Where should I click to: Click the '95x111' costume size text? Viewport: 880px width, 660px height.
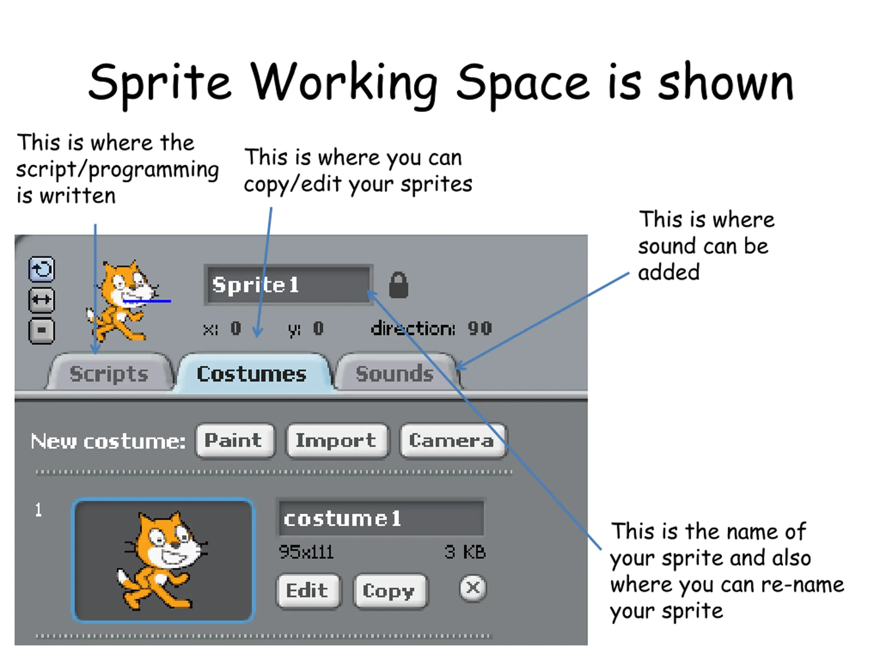point(306,552)
